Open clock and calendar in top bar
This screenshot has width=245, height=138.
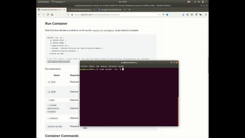click(x=122, y=2)
